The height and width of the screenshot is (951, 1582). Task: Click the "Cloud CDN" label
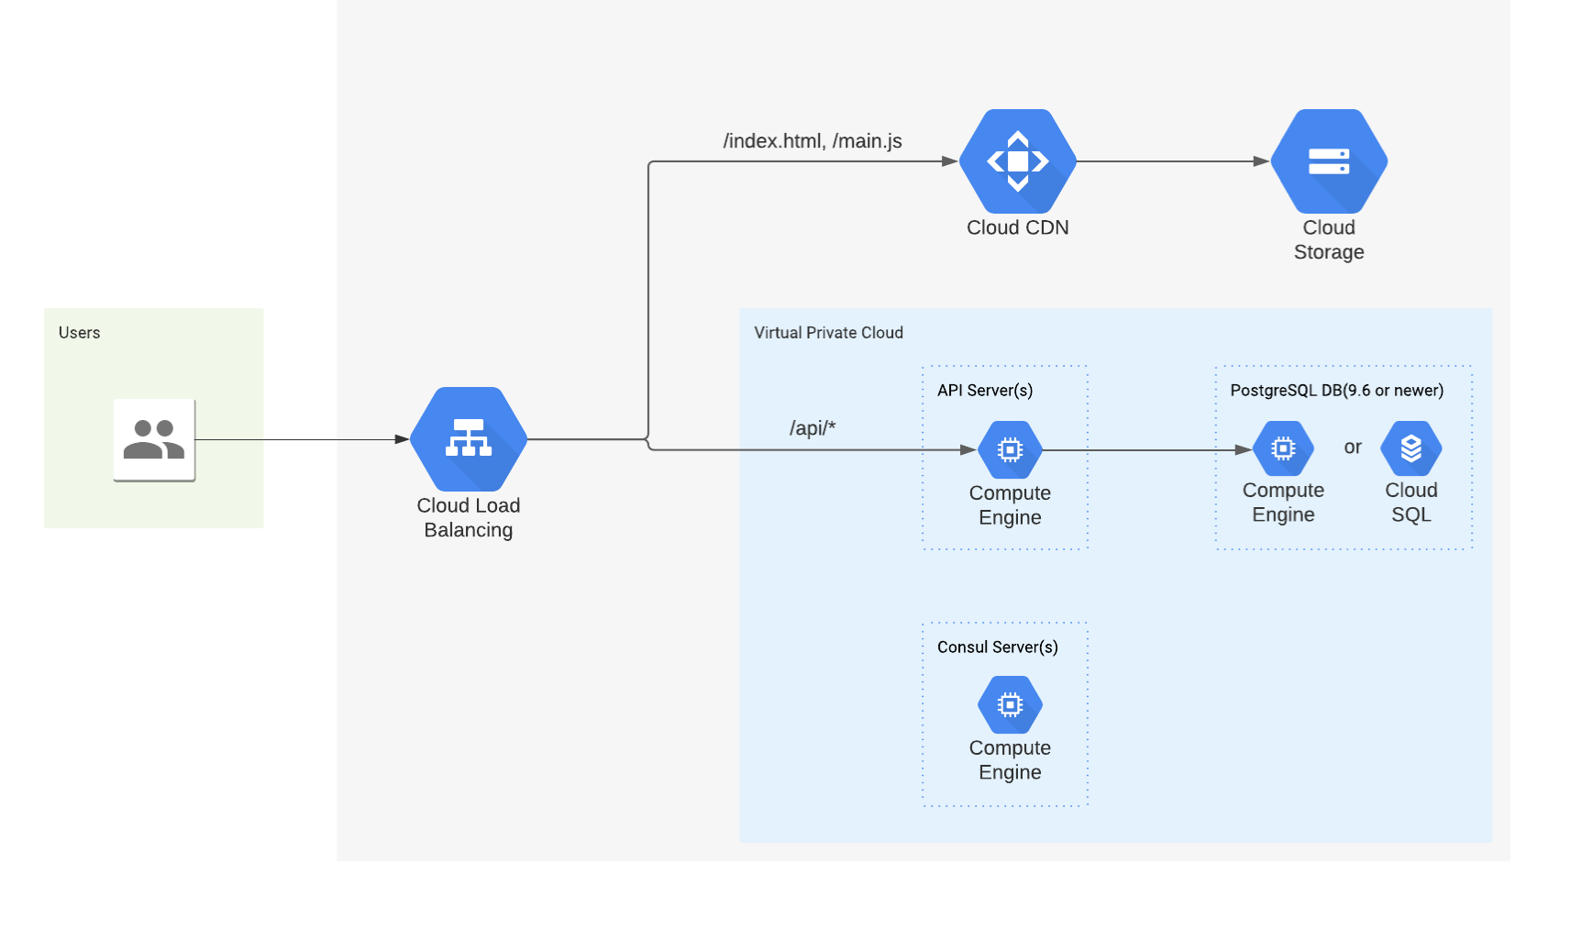pos(1018,227)
